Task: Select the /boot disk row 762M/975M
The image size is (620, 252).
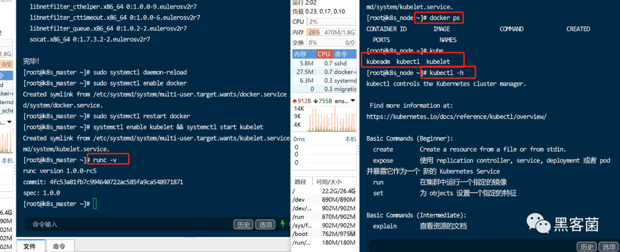Action: 324,234
